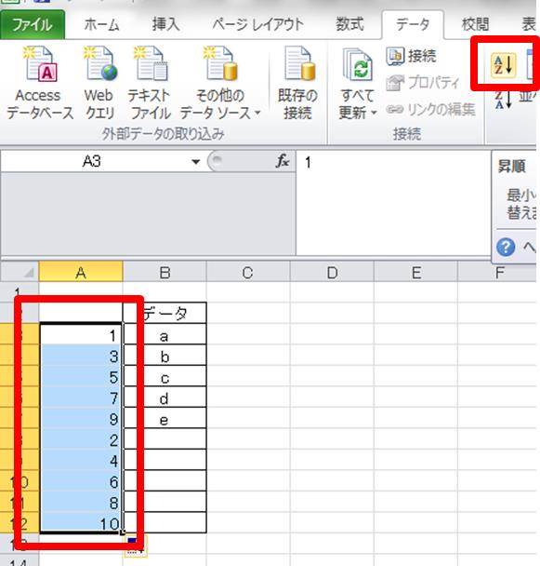Select cell with letter e
Viewport: 540px width, 566px height.
[x=165, y=418]
